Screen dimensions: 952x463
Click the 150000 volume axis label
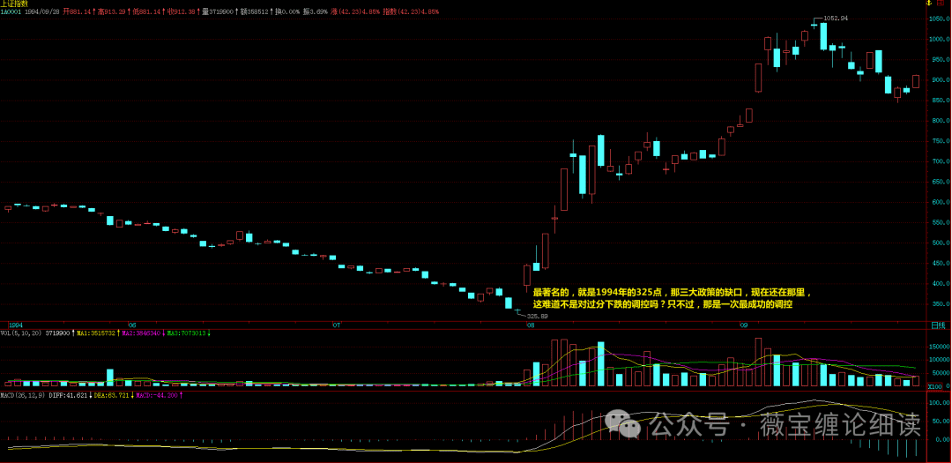click(x=940, y=346)
